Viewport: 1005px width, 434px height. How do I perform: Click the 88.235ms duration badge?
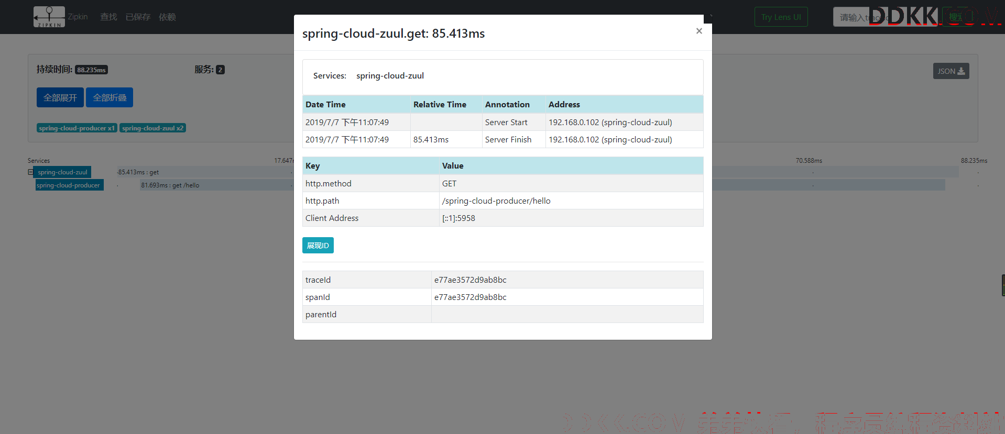91,70
